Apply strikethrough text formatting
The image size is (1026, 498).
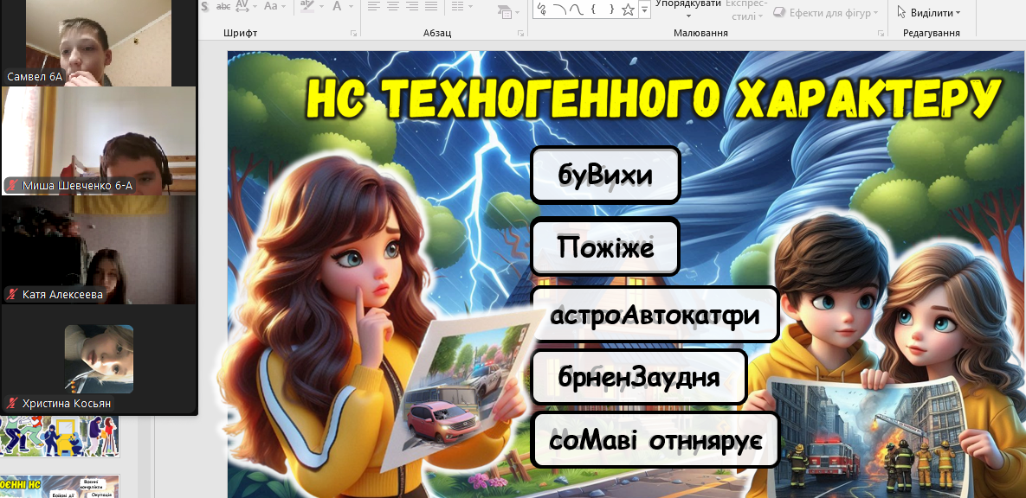tap(223, 6)
